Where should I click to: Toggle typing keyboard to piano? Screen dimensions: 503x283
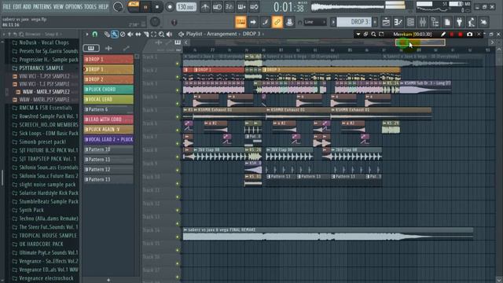(240, 22)
